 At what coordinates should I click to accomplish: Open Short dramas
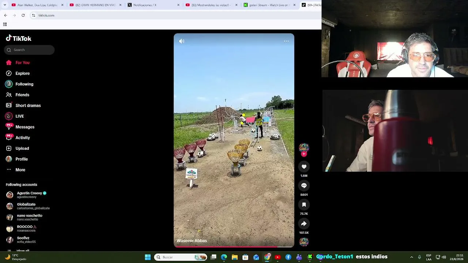(x=28, y=106)
